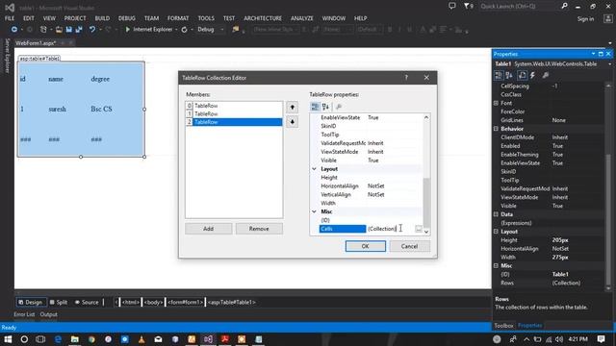Switch TableRow properties to categorized view
This screenshot has height=346, width=616.
(315, 107)
